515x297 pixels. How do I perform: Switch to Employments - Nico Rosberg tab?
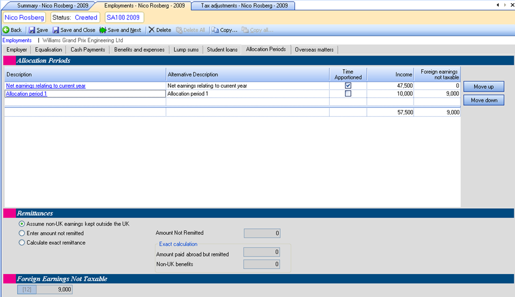point(144,5)
